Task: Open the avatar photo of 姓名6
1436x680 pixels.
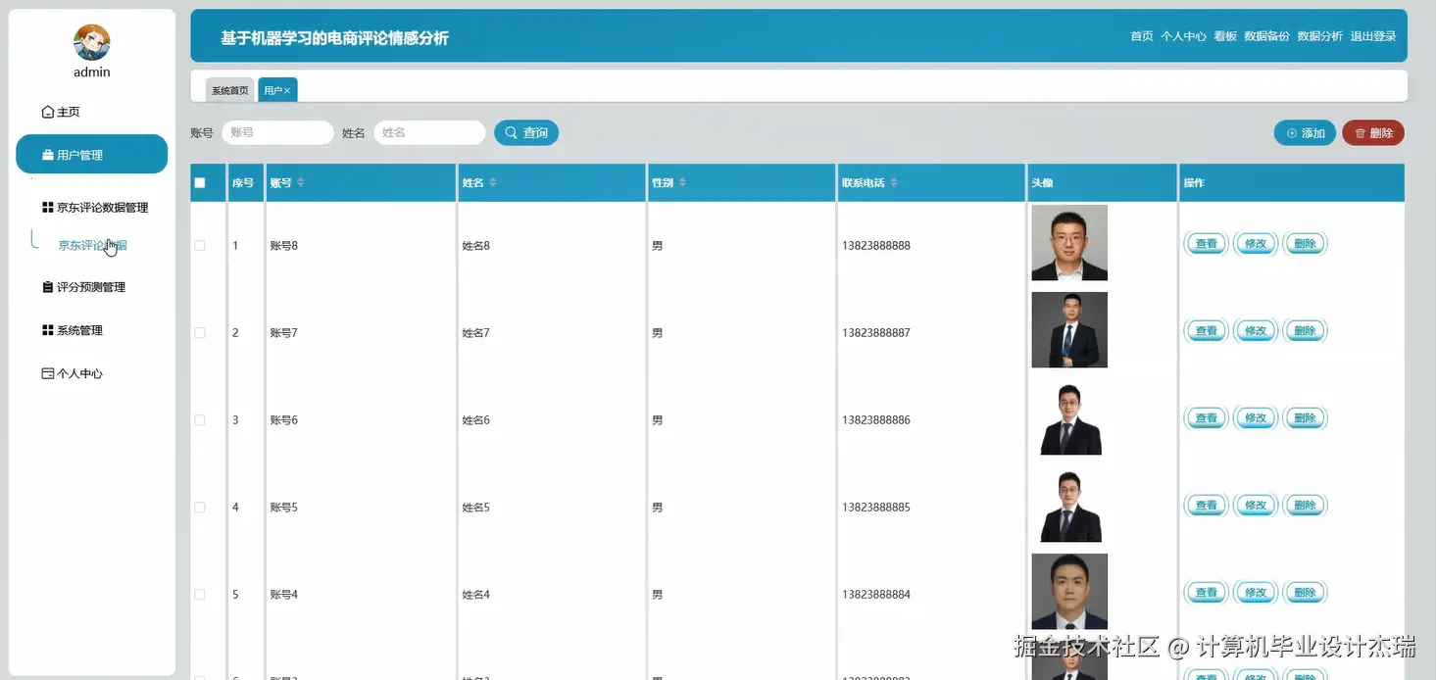Action: pos(1069,417)
